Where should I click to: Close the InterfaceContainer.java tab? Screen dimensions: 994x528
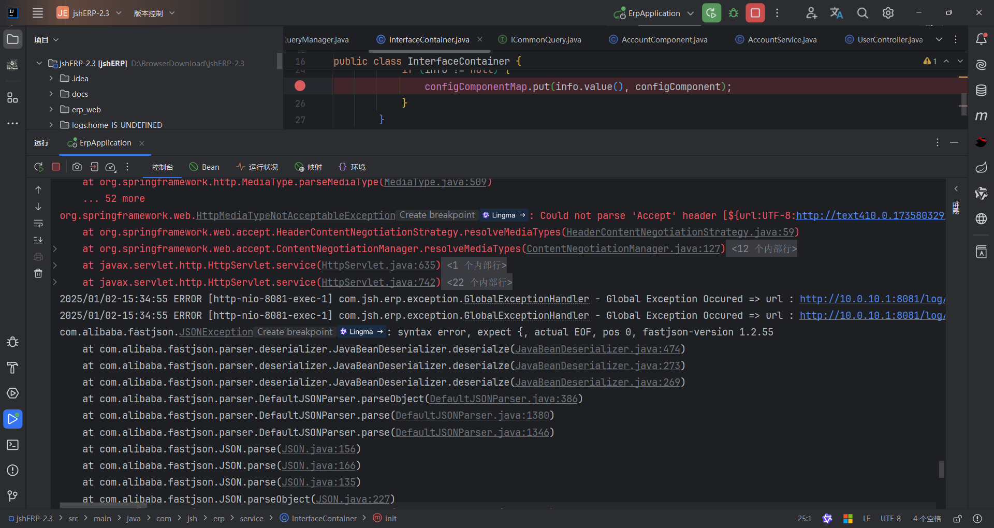click(x=480, y=39)
